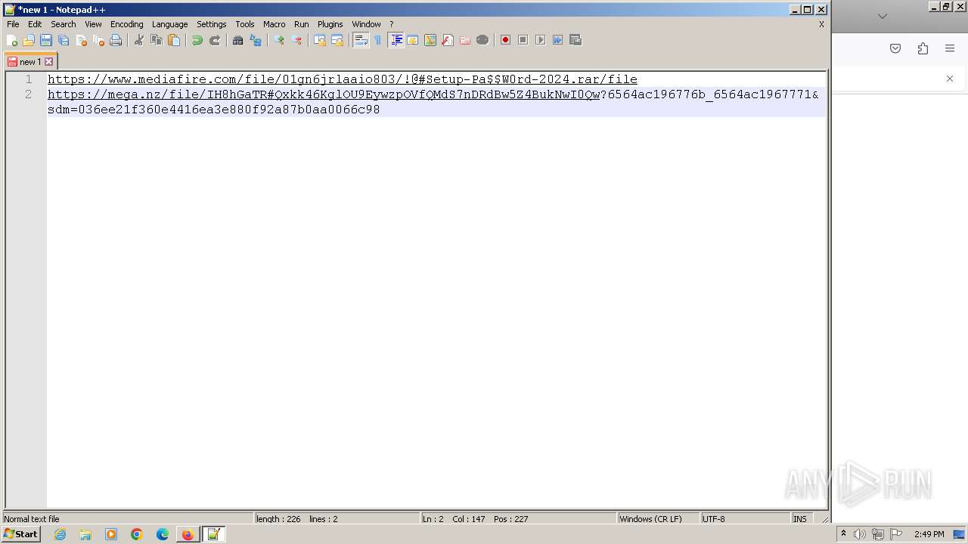
Task: Create a new document via toolbar
Action: (12, 40)
